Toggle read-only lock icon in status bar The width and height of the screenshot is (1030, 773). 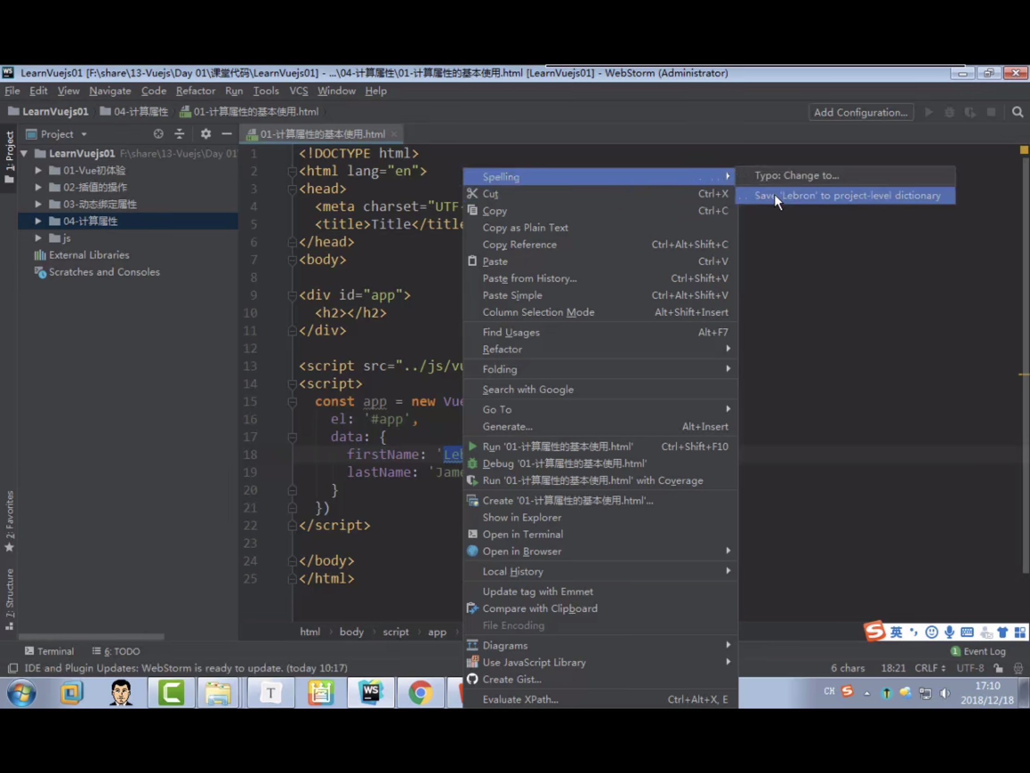[998, 668]
